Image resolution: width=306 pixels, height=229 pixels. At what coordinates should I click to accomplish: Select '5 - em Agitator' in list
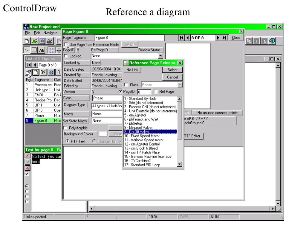[x=150, y=115]
